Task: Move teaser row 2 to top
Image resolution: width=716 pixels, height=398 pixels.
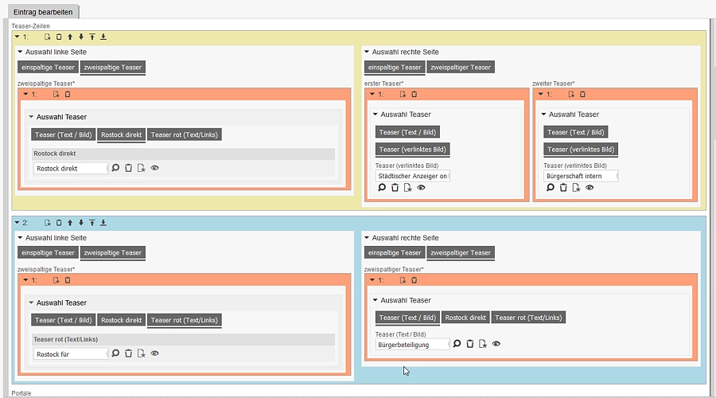Action: point(92,223)
